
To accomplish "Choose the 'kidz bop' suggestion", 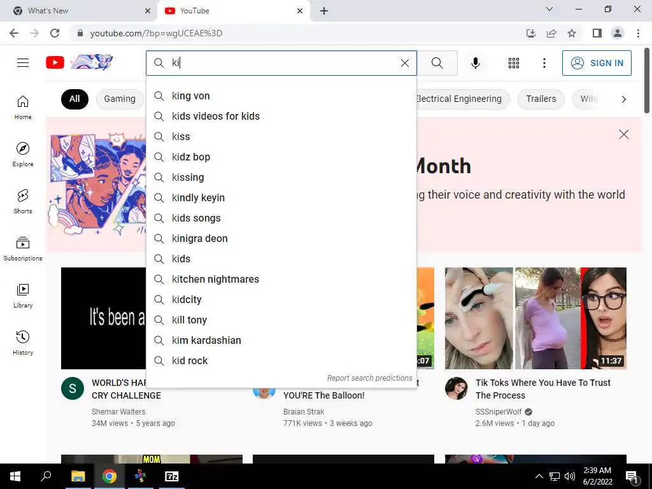I will (281, 157).
